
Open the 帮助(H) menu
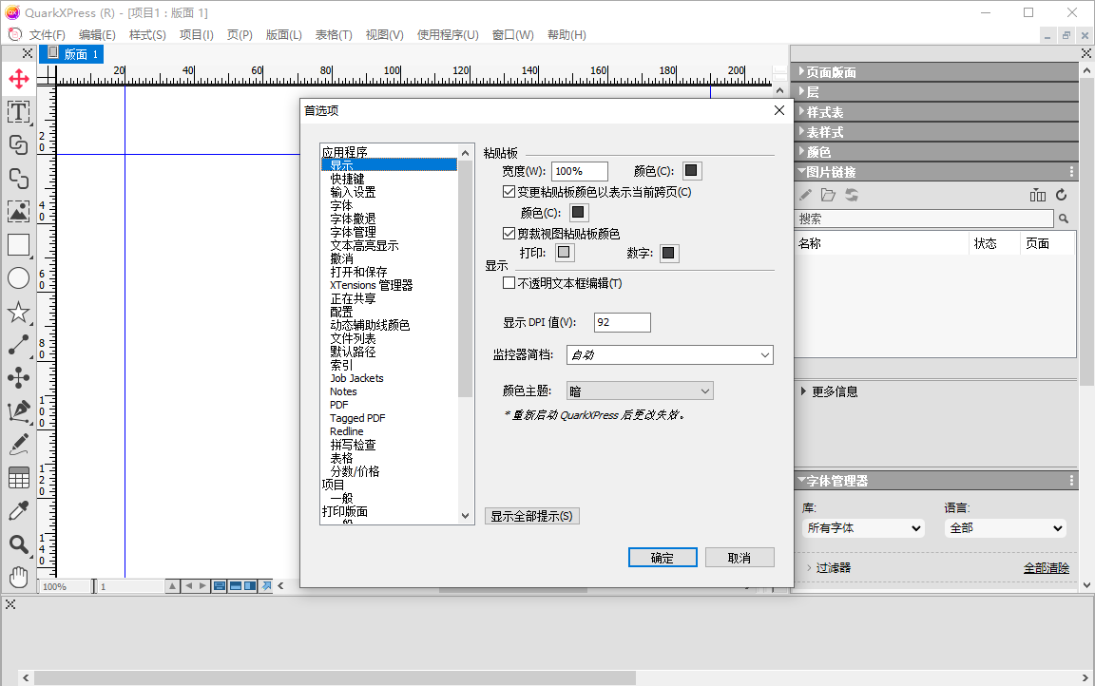tap(567, 35)
